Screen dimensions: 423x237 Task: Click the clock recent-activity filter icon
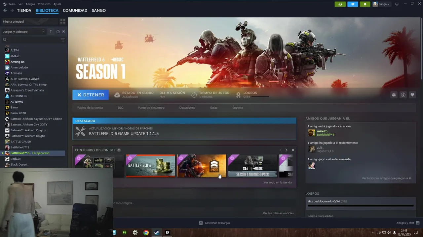coord(58,32)
